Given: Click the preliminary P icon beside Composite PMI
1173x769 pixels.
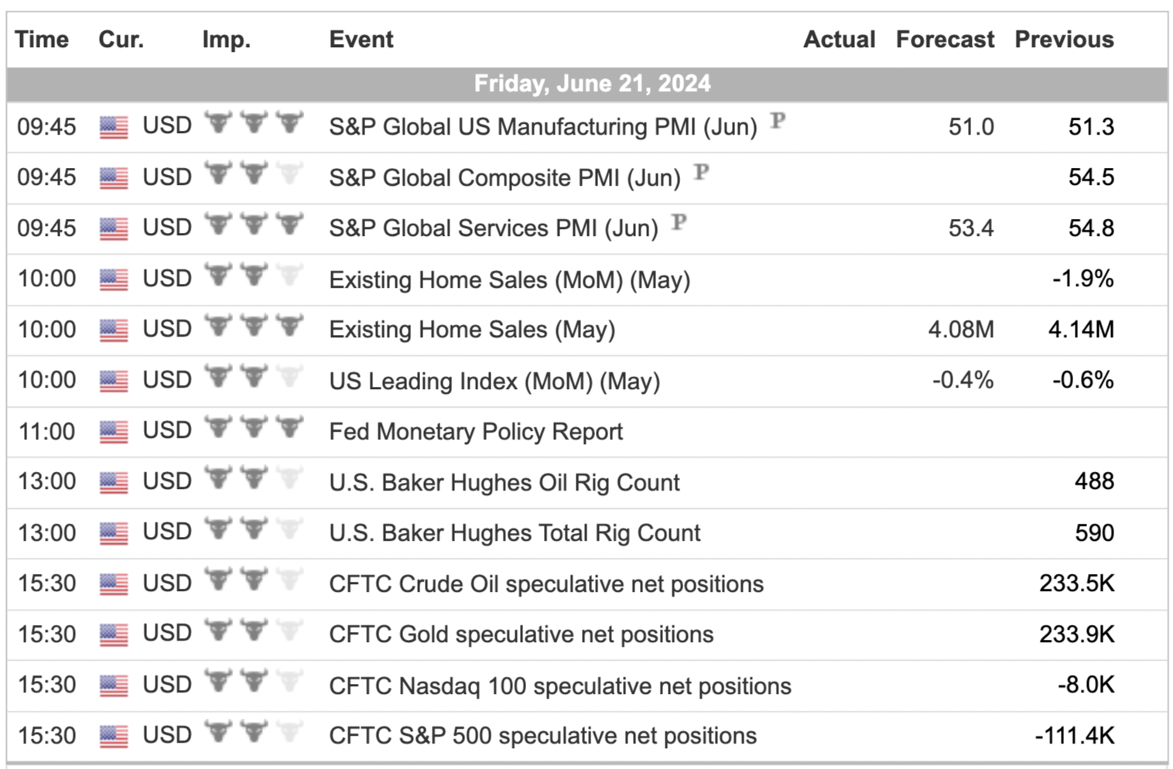Looking at the screenshot, I should point(701,172).
